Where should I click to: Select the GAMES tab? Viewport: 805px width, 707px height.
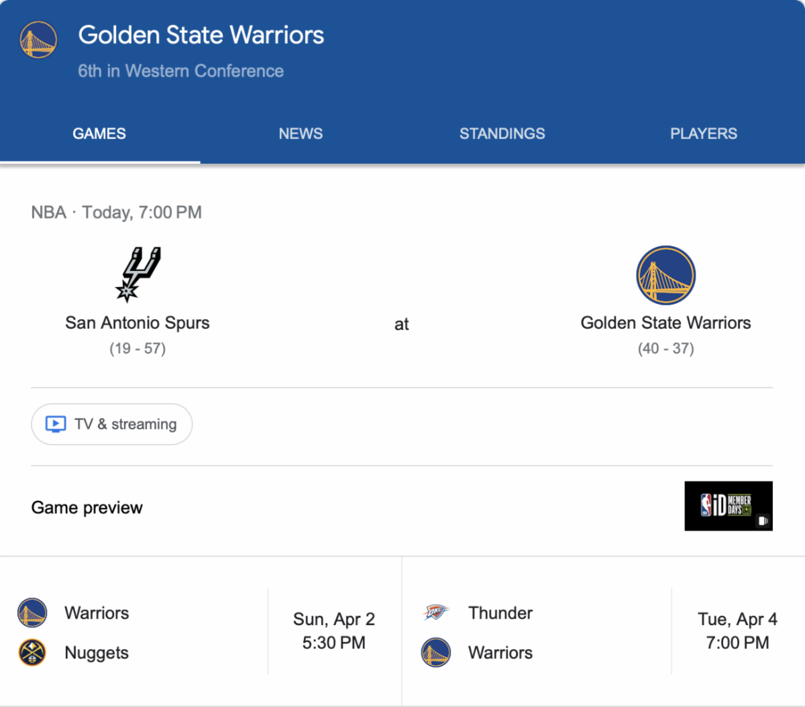[99, 133]
